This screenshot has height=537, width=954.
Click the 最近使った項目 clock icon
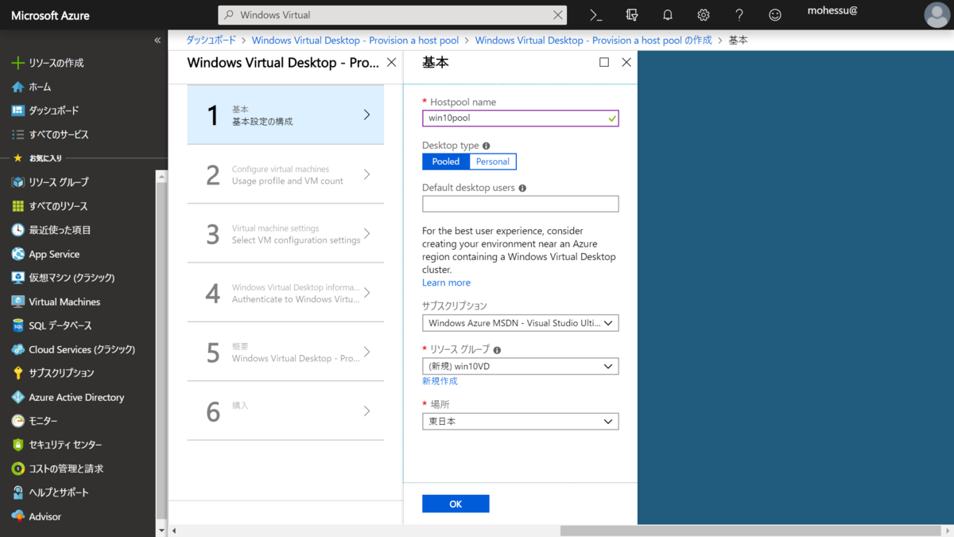click(x=17, y=230)
